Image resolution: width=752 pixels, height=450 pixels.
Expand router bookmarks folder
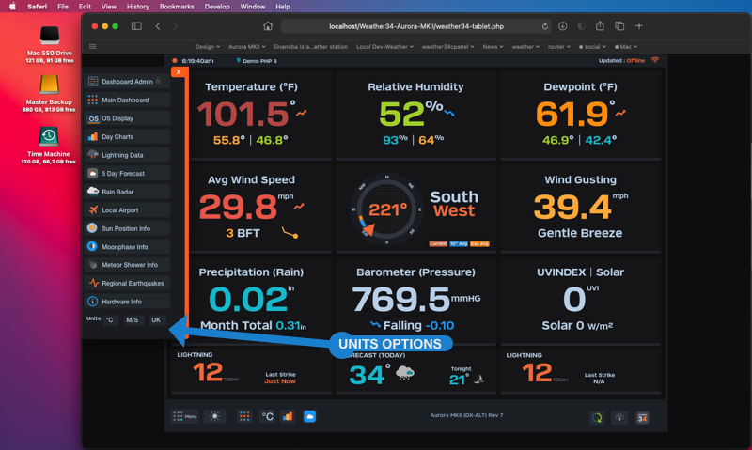click(x=559, y=46)
